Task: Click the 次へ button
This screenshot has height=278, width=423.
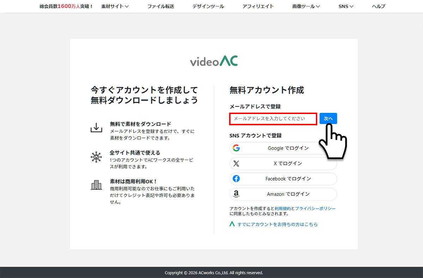Action: [x=329, y=119]
